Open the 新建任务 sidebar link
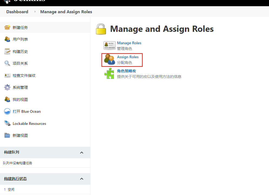The height and width of the screenshot is (195, 269). (20, 28)
